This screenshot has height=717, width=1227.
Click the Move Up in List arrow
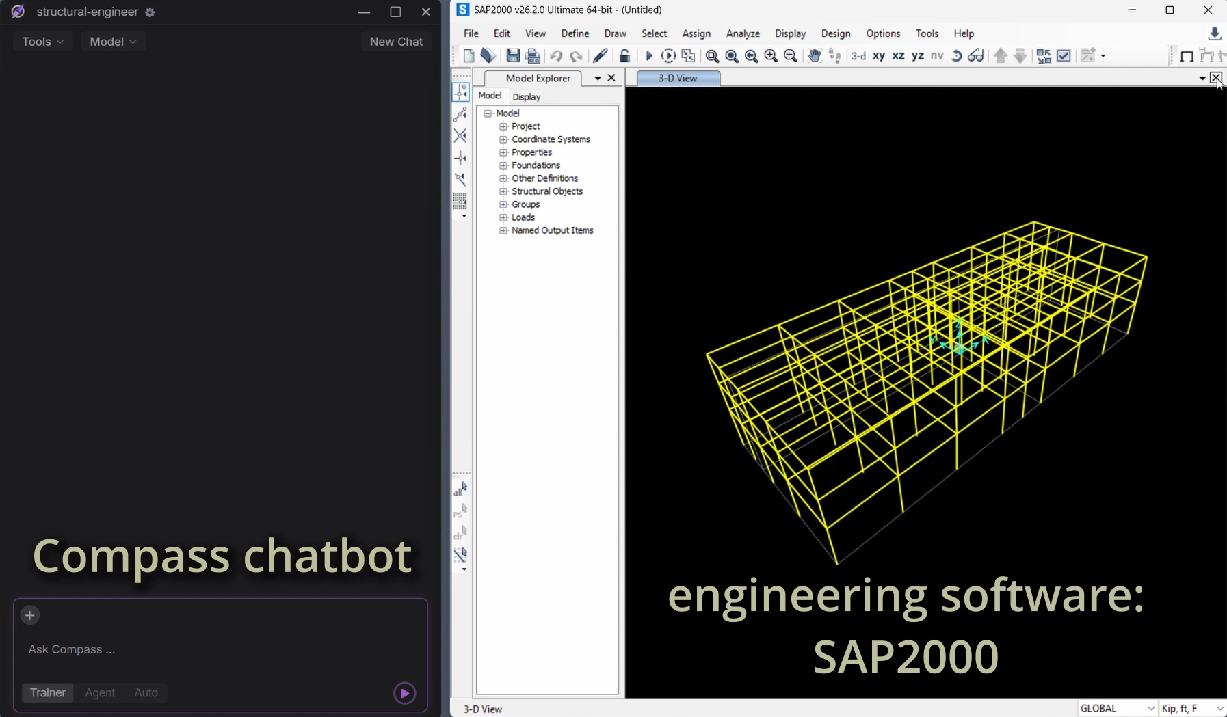(1001, 56)
